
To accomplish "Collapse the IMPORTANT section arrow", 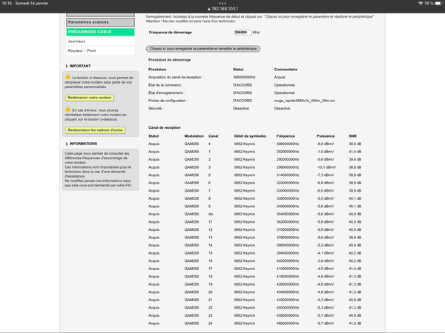I will 67,66.
